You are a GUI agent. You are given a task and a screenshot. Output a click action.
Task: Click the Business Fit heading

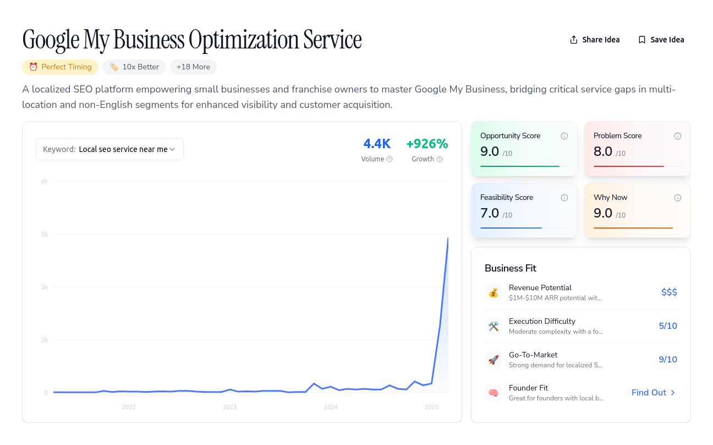pyautogui.click(x=511, y=268)
